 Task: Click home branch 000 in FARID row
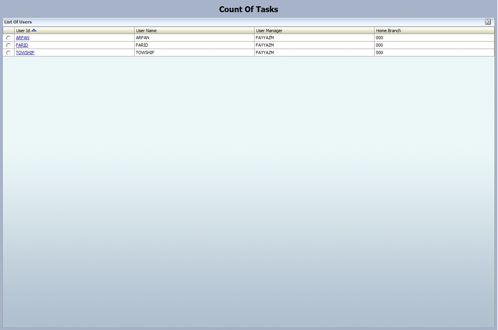point(434,45)
